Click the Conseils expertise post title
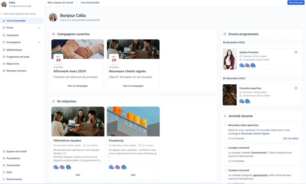This screenshot has height=184, width=306. (x=250, y=88)
